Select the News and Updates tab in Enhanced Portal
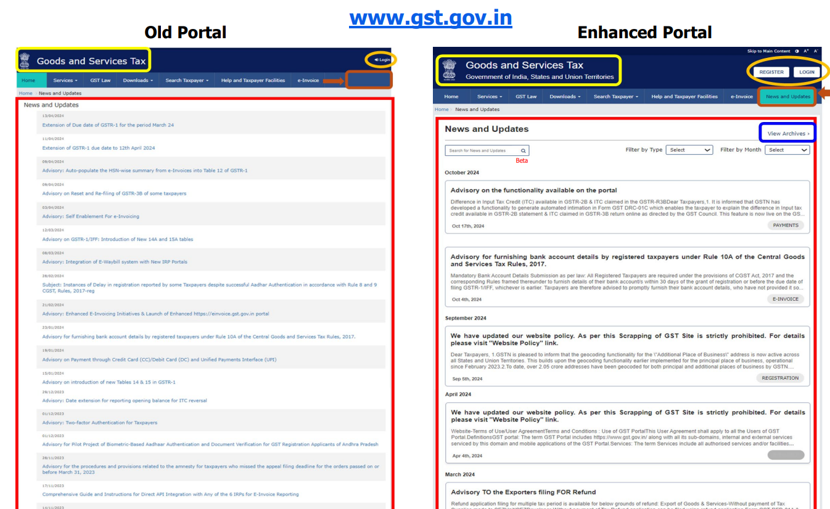Screen dimensions: 830x509 click(x=788, y=97)
